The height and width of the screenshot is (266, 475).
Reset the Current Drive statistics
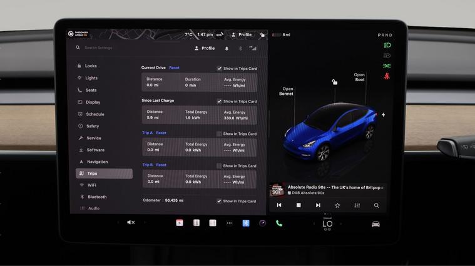point(174,67)
